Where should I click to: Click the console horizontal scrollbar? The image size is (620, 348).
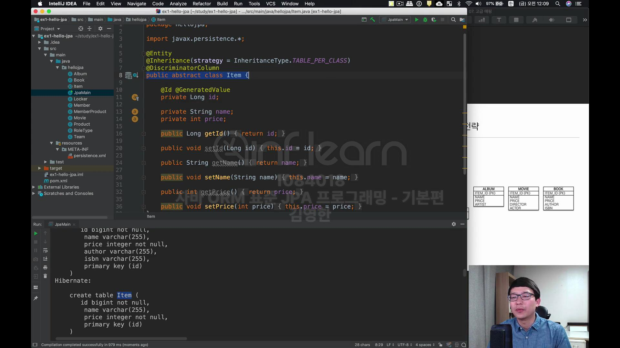point(121,339)
